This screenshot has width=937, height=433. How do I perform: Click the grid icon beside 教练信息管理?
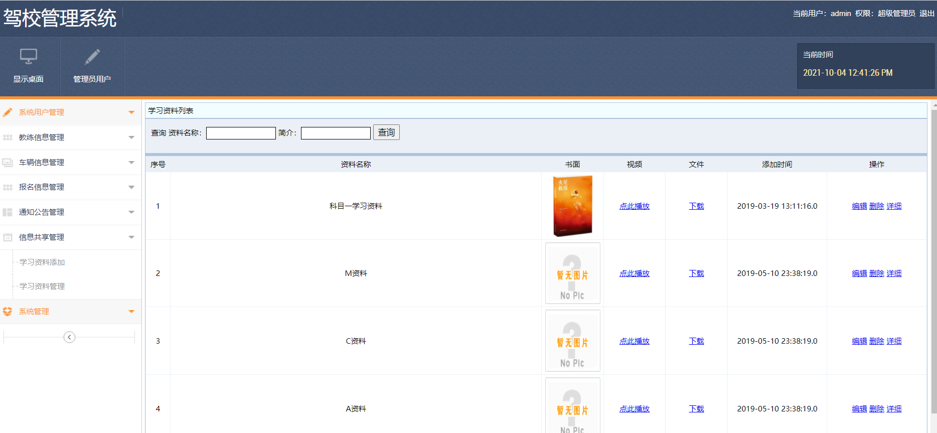tap(8, 137)
